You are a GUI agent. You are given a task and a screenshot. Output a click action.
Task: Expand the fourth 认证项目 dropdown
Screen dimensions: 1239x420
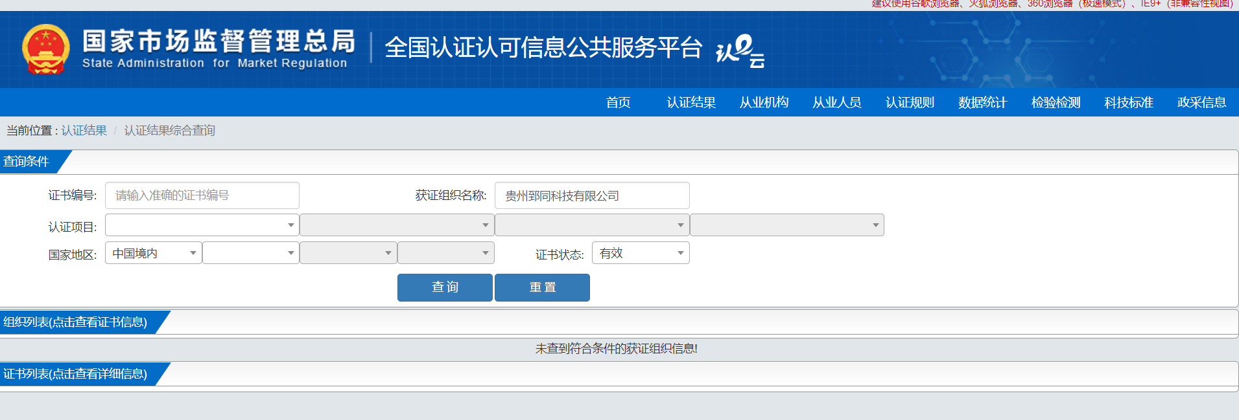coord(787,225)
